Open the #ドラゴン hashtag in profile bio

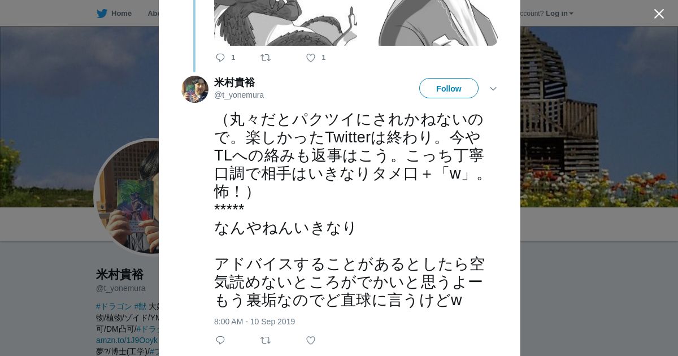tap(114, 306)
